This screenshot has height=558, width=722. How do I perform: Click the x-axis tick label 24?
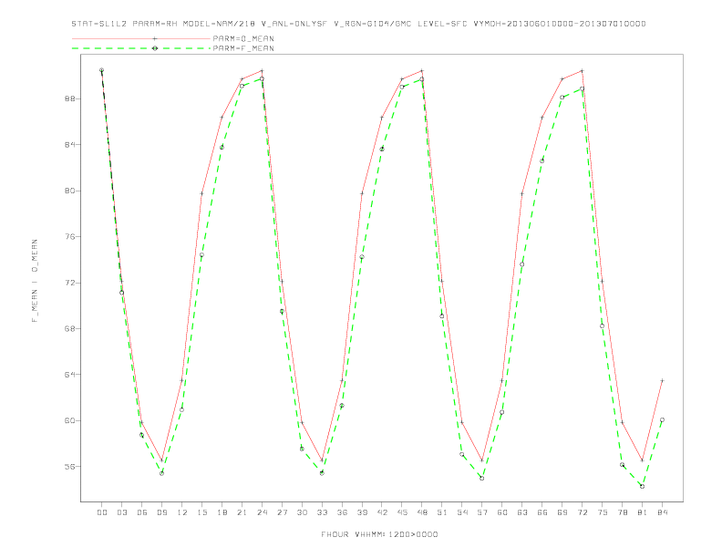pyautogui.click(x=262, y=512)
